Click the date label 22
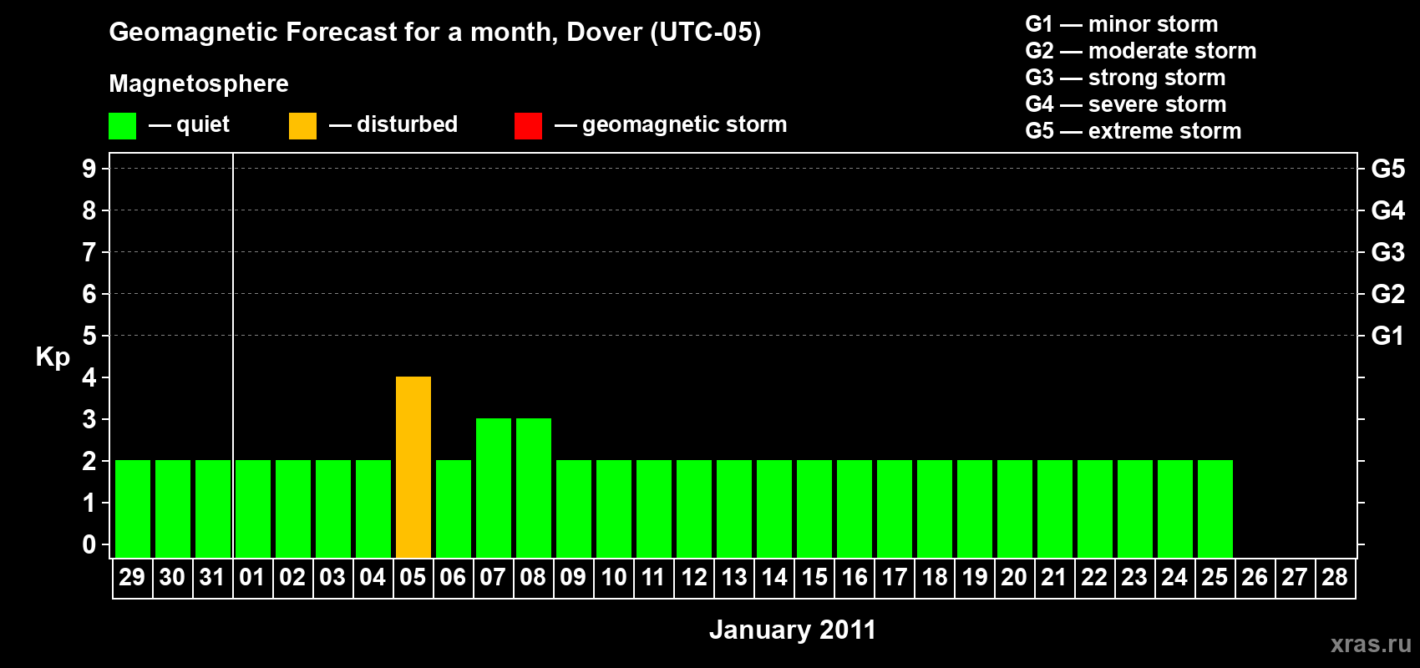The width and height of the screenshot is (1420, 668). coord(1094,577)
